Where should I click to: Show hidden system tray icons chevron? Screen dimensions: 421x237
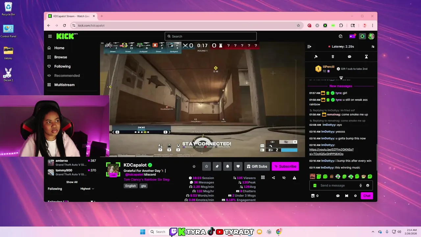(373, 232)
